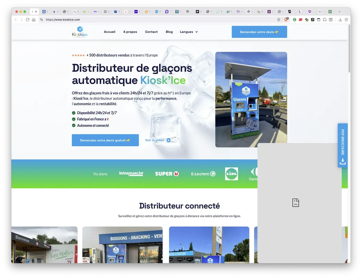Open the Accueil menu item
Viewport: 362px width, 278px height.
pyautogui.click(x=110, y=32)
